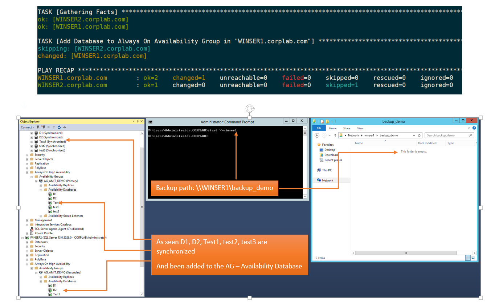Viewport: 487px width, 304px height.
Task: Switch to Details view in File Explorer
Action: 468,258
